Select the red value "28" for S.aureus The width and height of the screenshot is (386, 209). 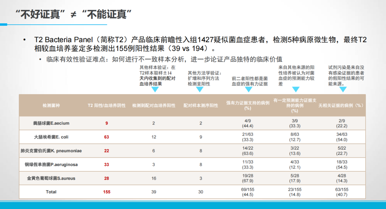(107, 178)
